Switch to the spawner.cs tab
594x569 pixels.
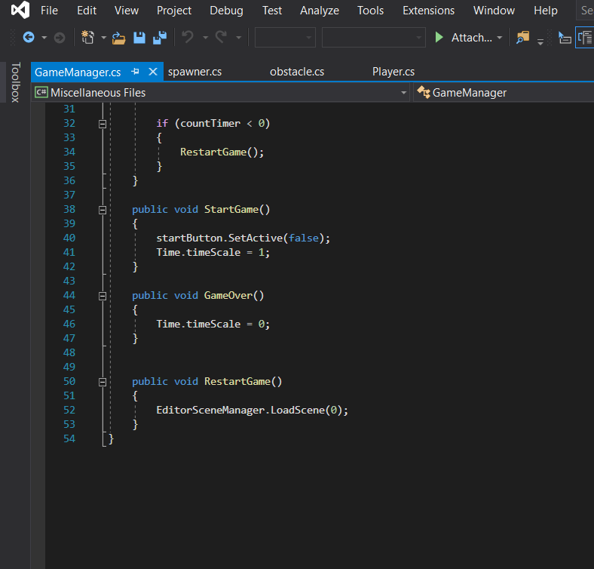[x=194, y=72]
